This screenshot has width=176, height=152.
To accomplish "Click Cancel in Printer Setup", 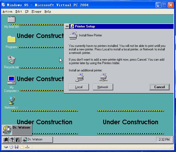I will point(160,87).
